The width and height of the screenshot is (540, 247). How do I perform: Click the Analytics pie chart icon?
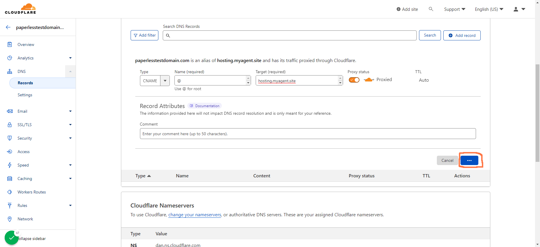10,58
